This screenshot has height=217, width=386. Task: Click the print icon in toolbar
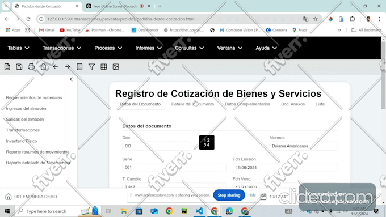click(31, 67)
